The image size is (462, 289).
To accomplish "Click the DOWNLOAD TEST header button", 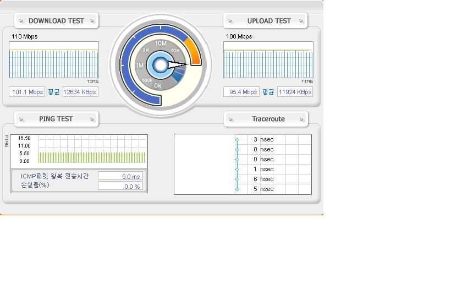I will [x=56, y=21].
